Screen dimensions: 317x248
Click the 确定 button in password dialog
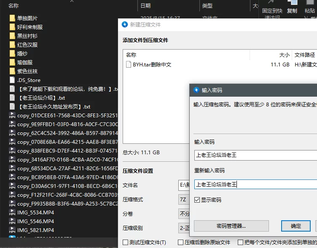(x=296, y=226)
